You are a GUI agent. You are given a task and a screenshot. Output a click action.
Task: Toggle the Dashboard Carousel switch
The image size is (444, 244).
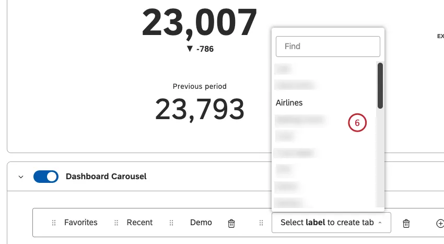point(46,177)
